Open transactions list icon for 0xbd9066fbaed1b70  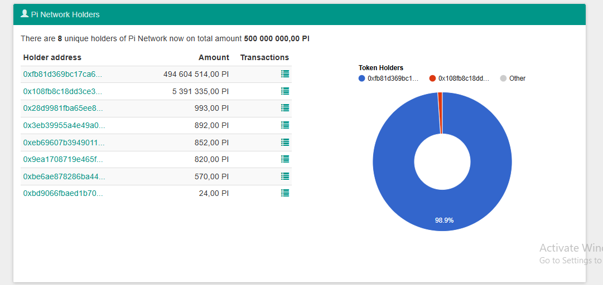click(x=285, y=193)
